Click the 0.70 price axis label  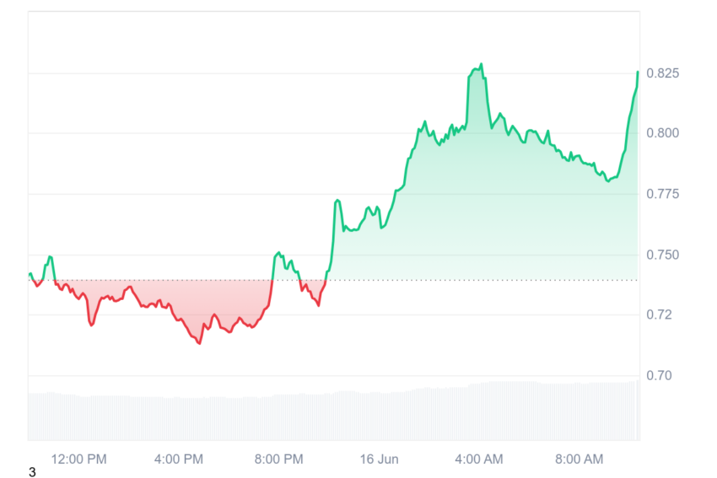(659, 375)
